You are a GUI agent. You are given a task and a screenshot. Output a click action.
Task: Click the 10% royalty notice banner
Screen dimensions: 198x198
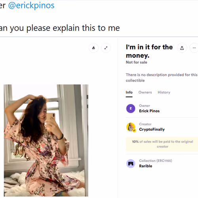pos(162,144)
